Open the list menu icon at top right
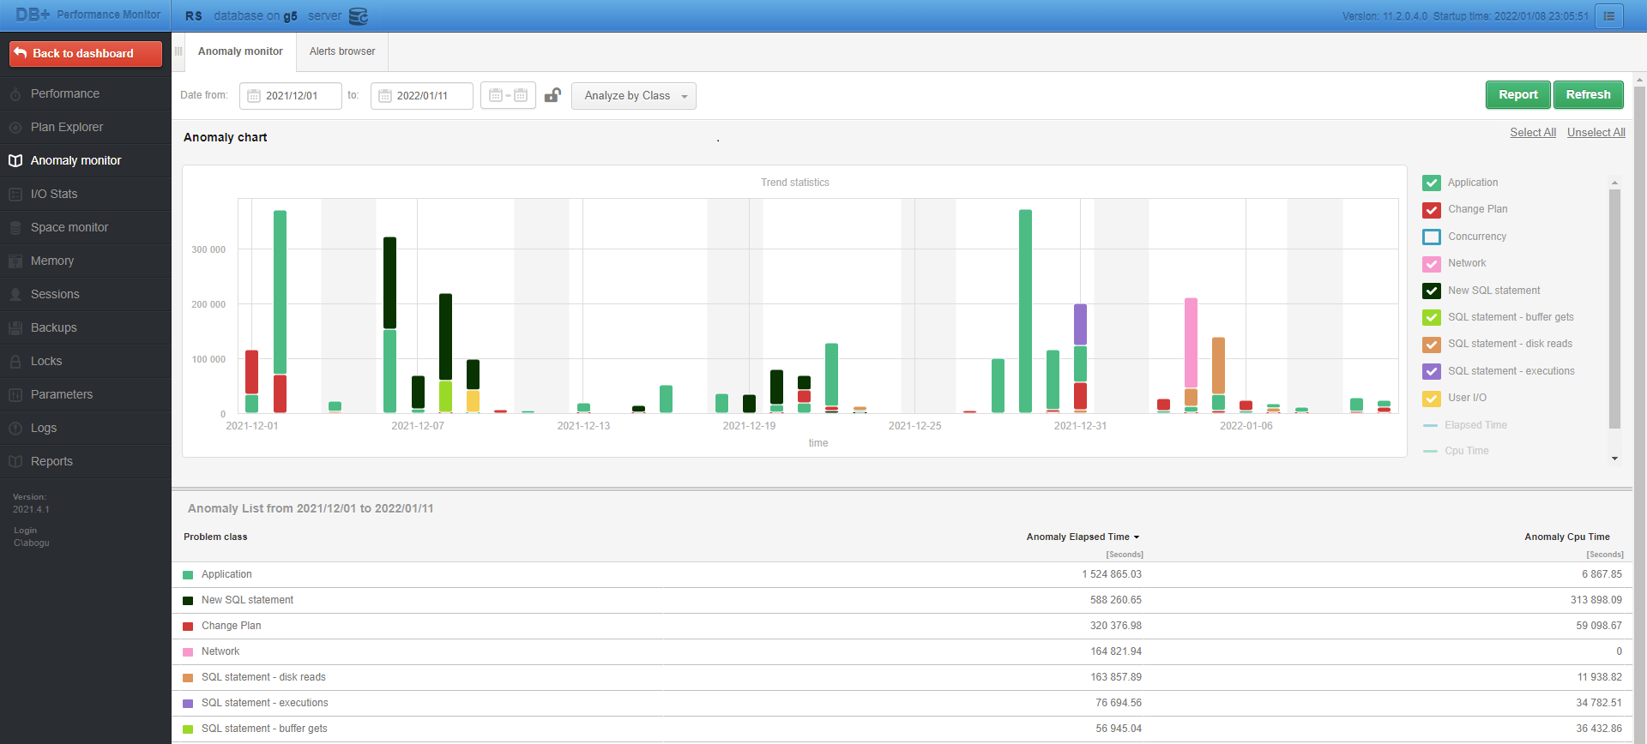This screenshot has height=744, width=1647. [1608, 16]
